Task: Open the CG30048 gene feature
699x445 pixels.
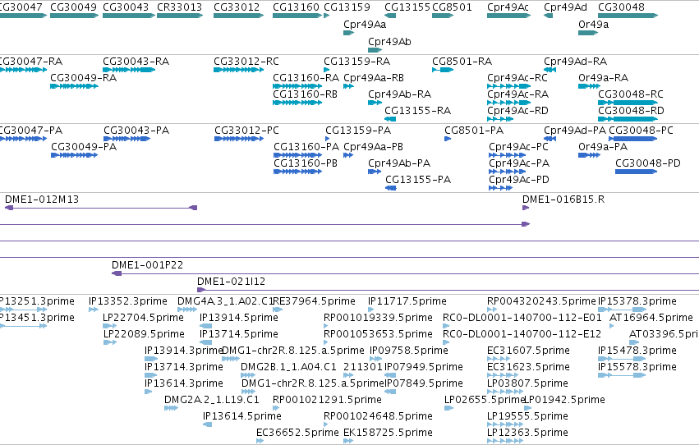Action: 628,16
